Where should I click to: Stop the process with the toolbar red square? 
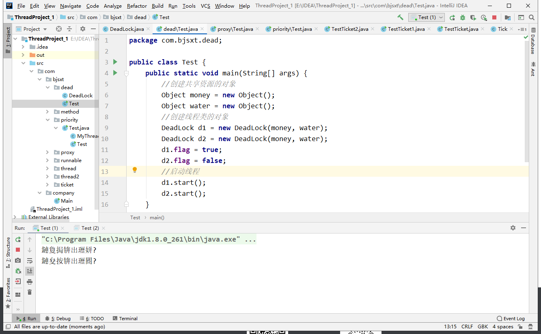tap(494, 17)
